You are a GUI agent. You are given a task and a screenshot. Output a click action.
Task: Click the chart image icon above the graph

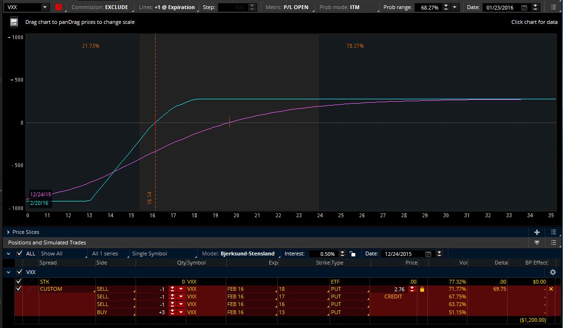coord(14,22)
